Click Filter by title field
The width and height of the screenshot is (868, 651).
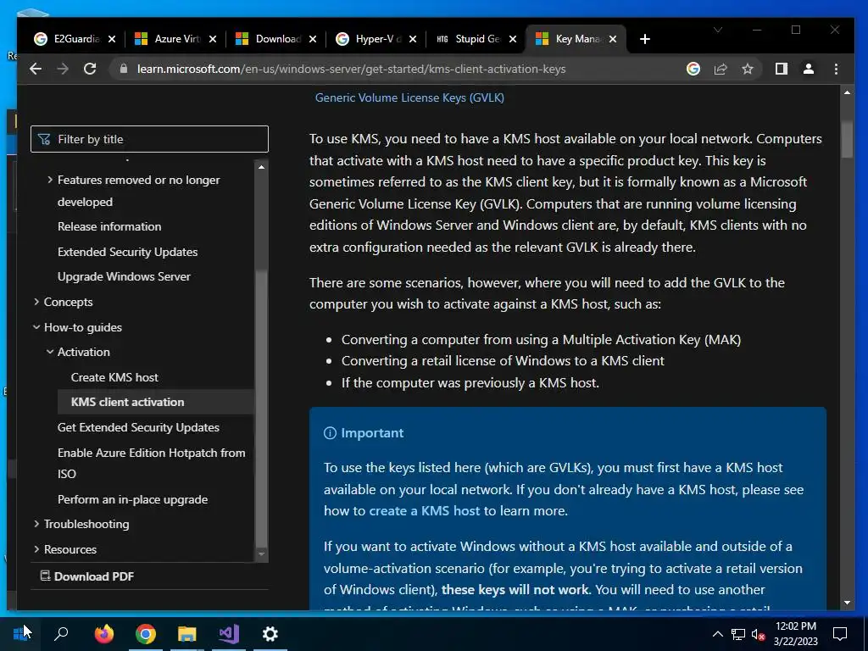149,139
